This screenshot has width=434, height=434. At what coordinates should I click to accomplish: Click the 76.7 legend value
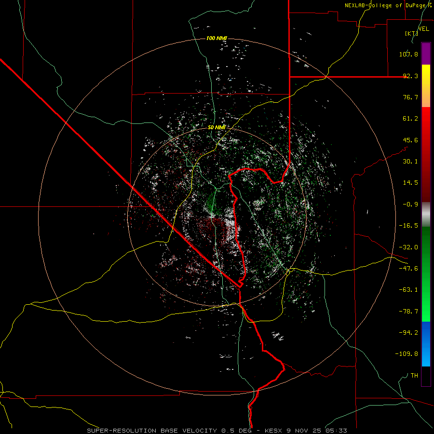[410, 97]
